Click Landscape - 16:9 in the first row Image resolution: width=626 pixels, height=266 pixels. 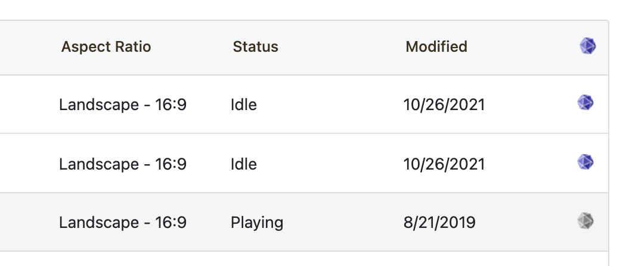point(123,105)
